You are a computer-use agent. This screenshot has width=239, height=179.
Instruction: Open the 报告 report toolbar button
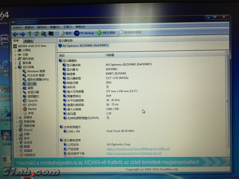coord(66,33)
